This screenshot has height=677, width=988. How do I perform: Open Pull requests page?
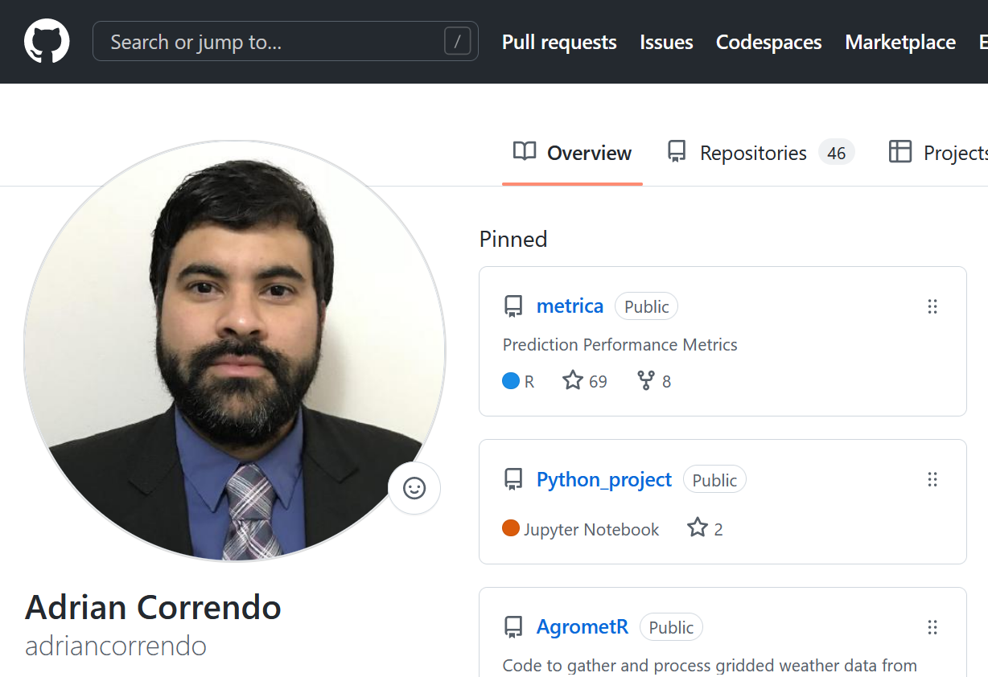[x=559, y=42]
